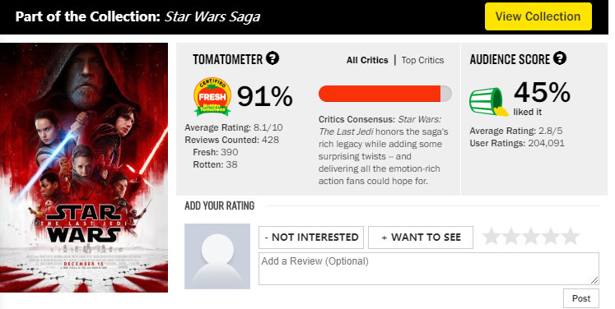
Task: Toggle the Want To See button
Action: coord(421,238)
